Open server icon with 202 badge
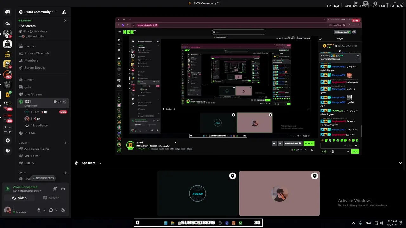This screenshot has height=228, width=406. click(8, 75)
